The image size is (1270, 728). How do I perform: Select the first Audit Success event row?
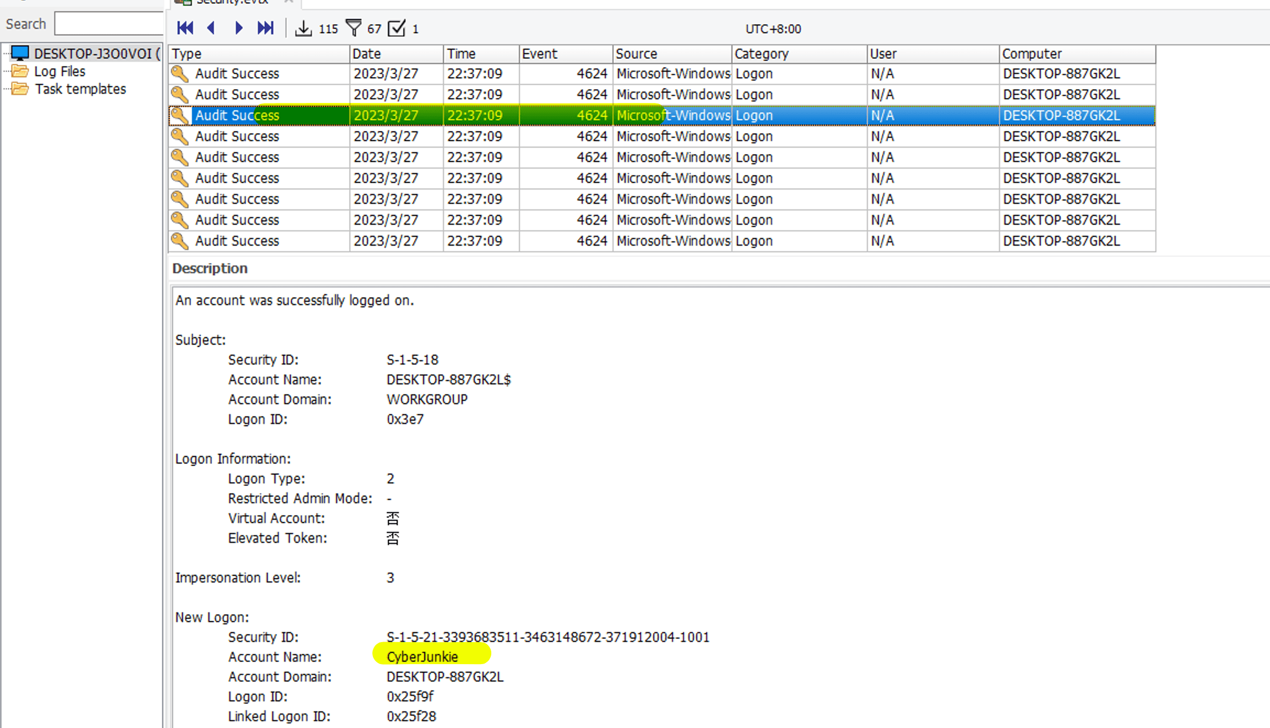coord(237,74)
